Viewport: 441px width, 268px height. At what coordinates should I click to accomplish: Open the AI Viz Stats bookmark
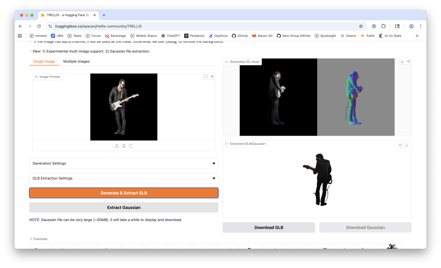[x=390, y=36]
